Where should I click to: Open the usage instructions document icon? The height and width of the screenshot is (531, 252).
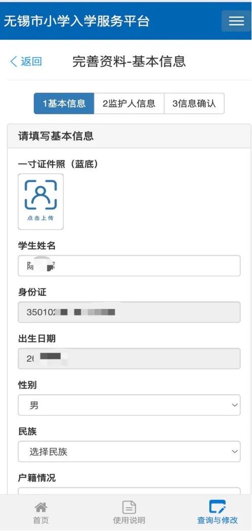[129, 507]
